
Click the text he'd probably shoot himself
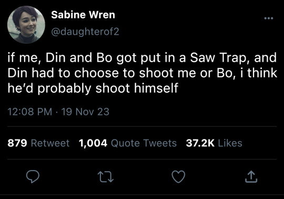[93, 88]
